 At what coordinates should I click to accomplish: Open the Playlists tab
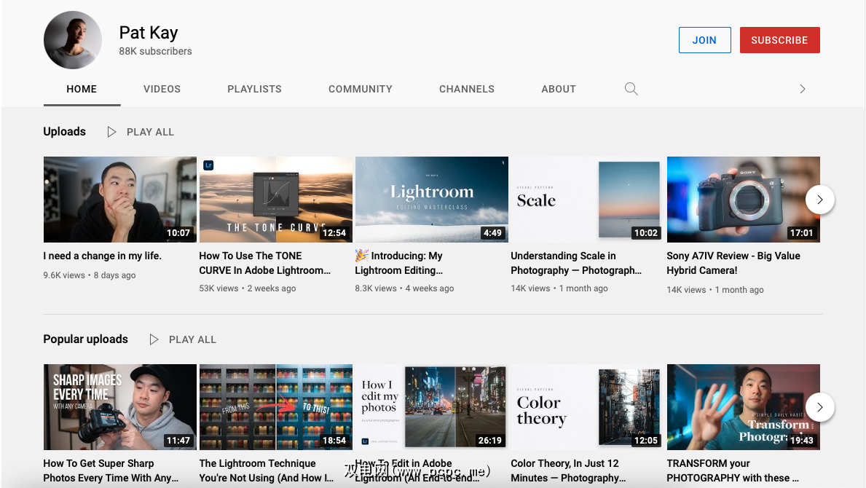(254, 89)
